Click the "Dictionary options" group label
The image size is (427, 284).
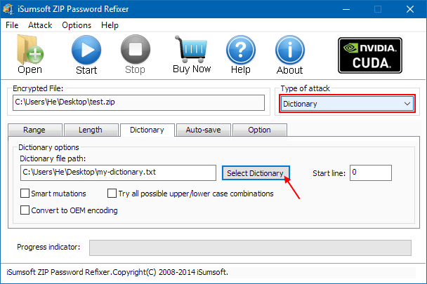point(48,147)
